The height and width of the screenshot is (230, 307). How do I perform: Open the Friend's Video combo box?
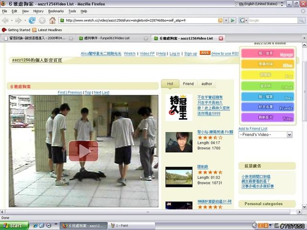(265, 135)
